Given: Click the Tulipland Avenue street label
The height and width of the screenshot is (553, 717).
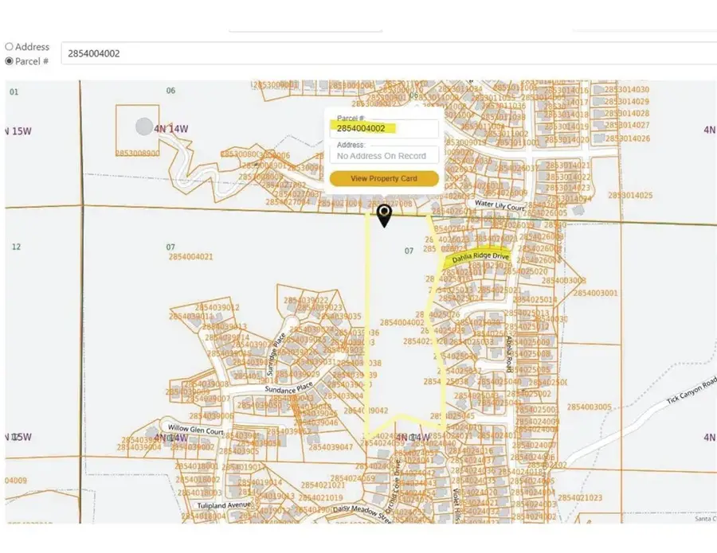Looking at the screenshot, I should point(222,504).
